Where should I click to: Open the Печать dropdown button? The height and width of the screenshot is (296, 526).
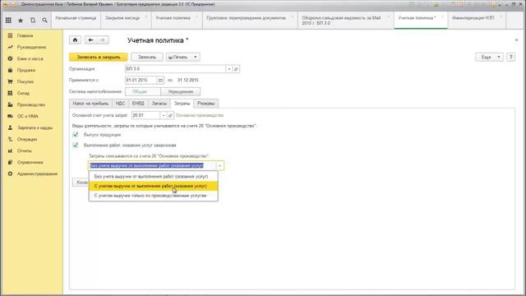pos(182,57)
